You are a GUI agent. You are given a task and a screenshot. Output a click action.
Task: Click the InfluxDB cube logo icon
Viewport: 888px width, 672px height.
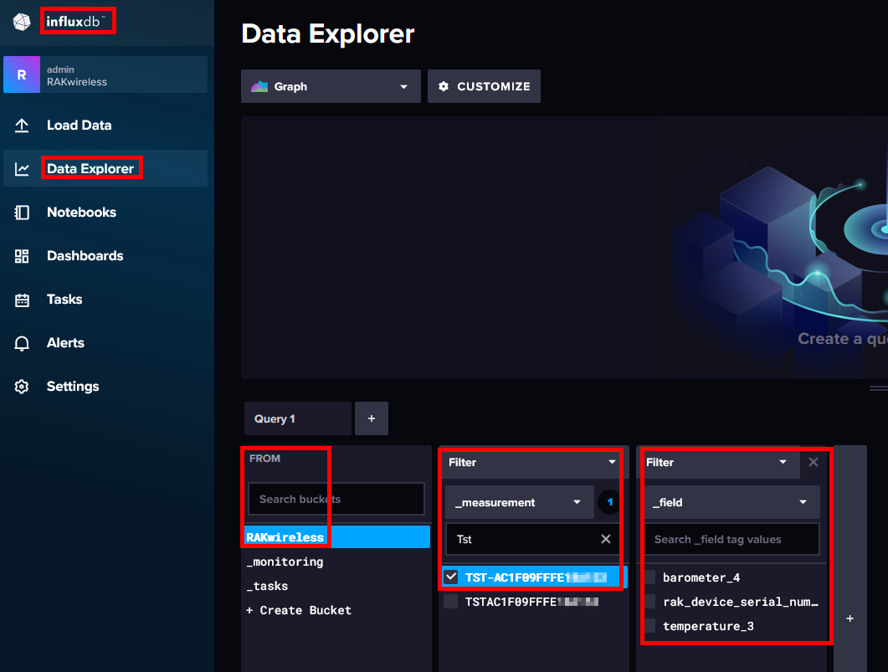point(22,22)
